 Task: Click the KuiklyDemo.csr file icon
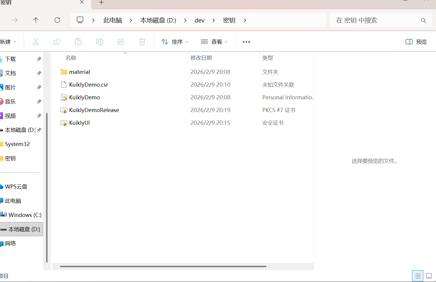(x=64, y=85)
